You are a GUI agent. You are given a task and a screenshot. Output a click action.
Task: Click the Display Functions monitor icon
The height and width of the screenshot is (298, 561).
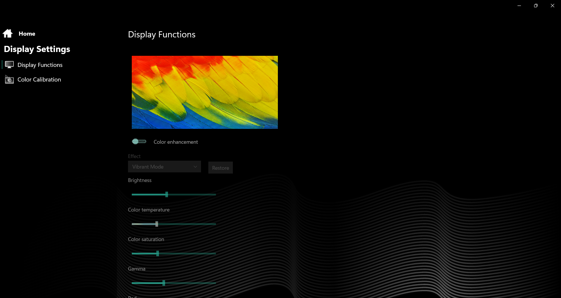(x=9, y=65)
